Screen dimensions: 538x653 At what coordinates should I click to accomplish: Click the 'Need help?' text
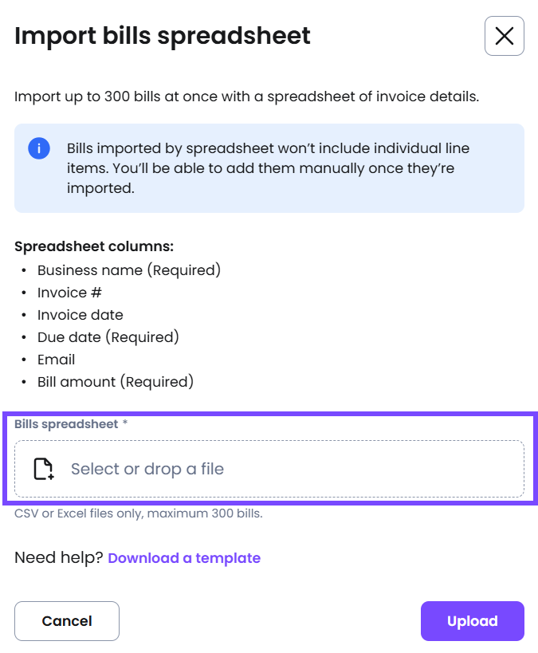(x=59, y=557)
